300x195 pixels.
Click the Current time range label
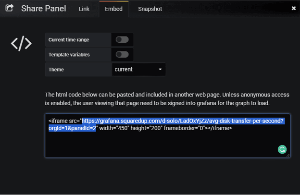click(69, 40)
